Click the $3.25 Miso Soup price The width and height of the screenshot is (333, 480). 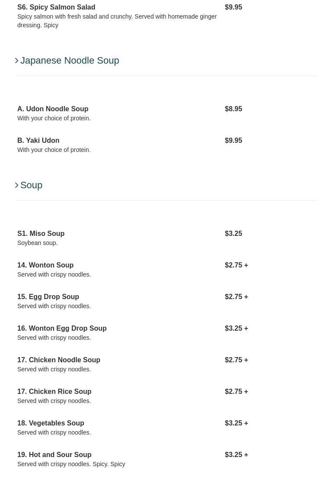(x=234, y=234)
